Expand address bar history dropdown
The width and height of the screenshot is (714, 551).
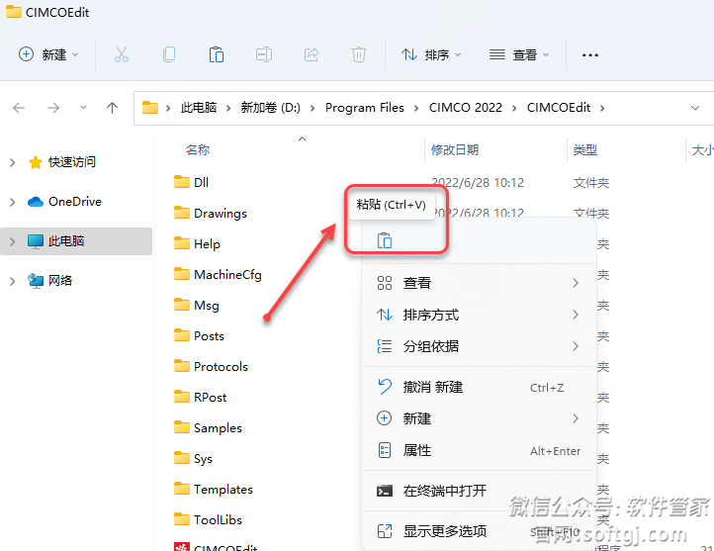point(695,108)
